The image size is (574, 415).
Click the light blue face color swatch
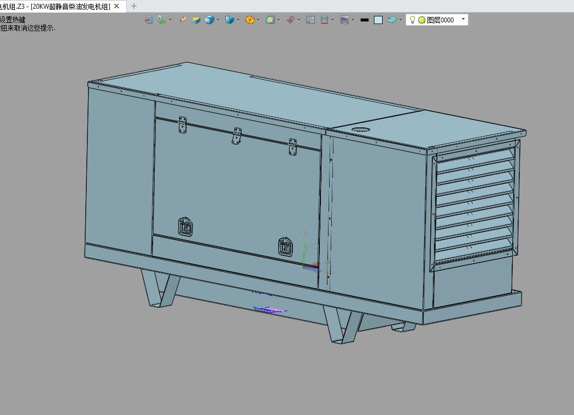(x=378, y=20)
